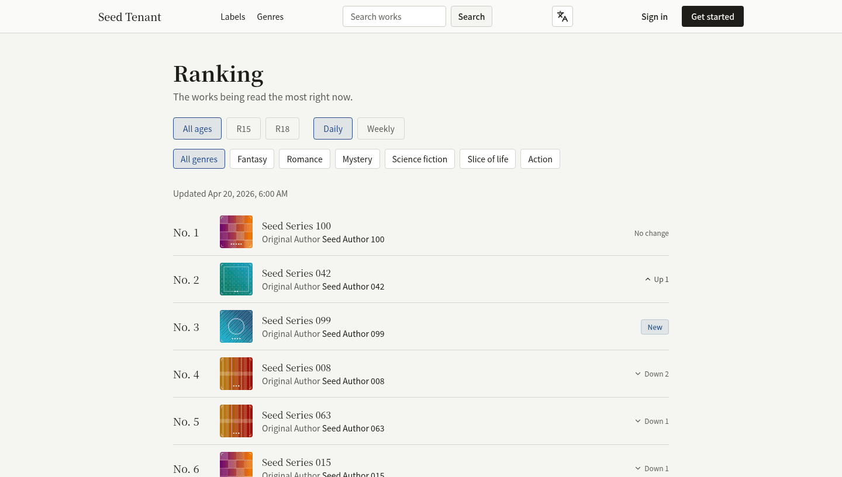
Task: View Seed Author 099 profile
Action: (x=353, y=334)
